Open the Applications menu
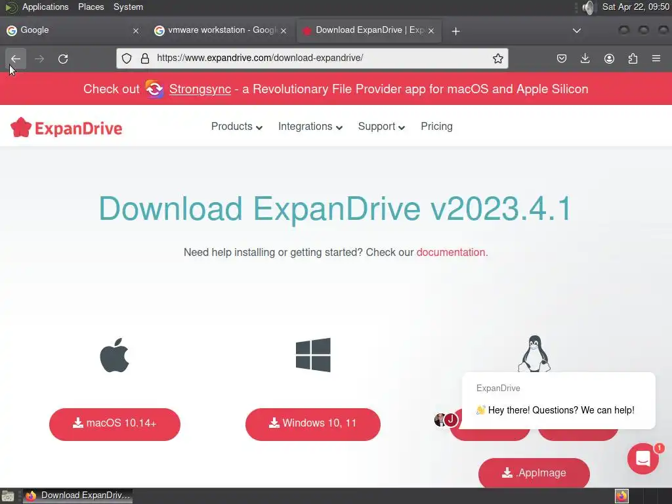The width and height of the screenshot is (672, 504). (45, 7)
